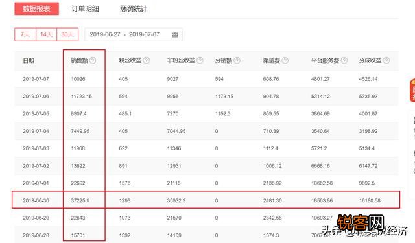Click the help icon next to 渠道费

(285, 60)
